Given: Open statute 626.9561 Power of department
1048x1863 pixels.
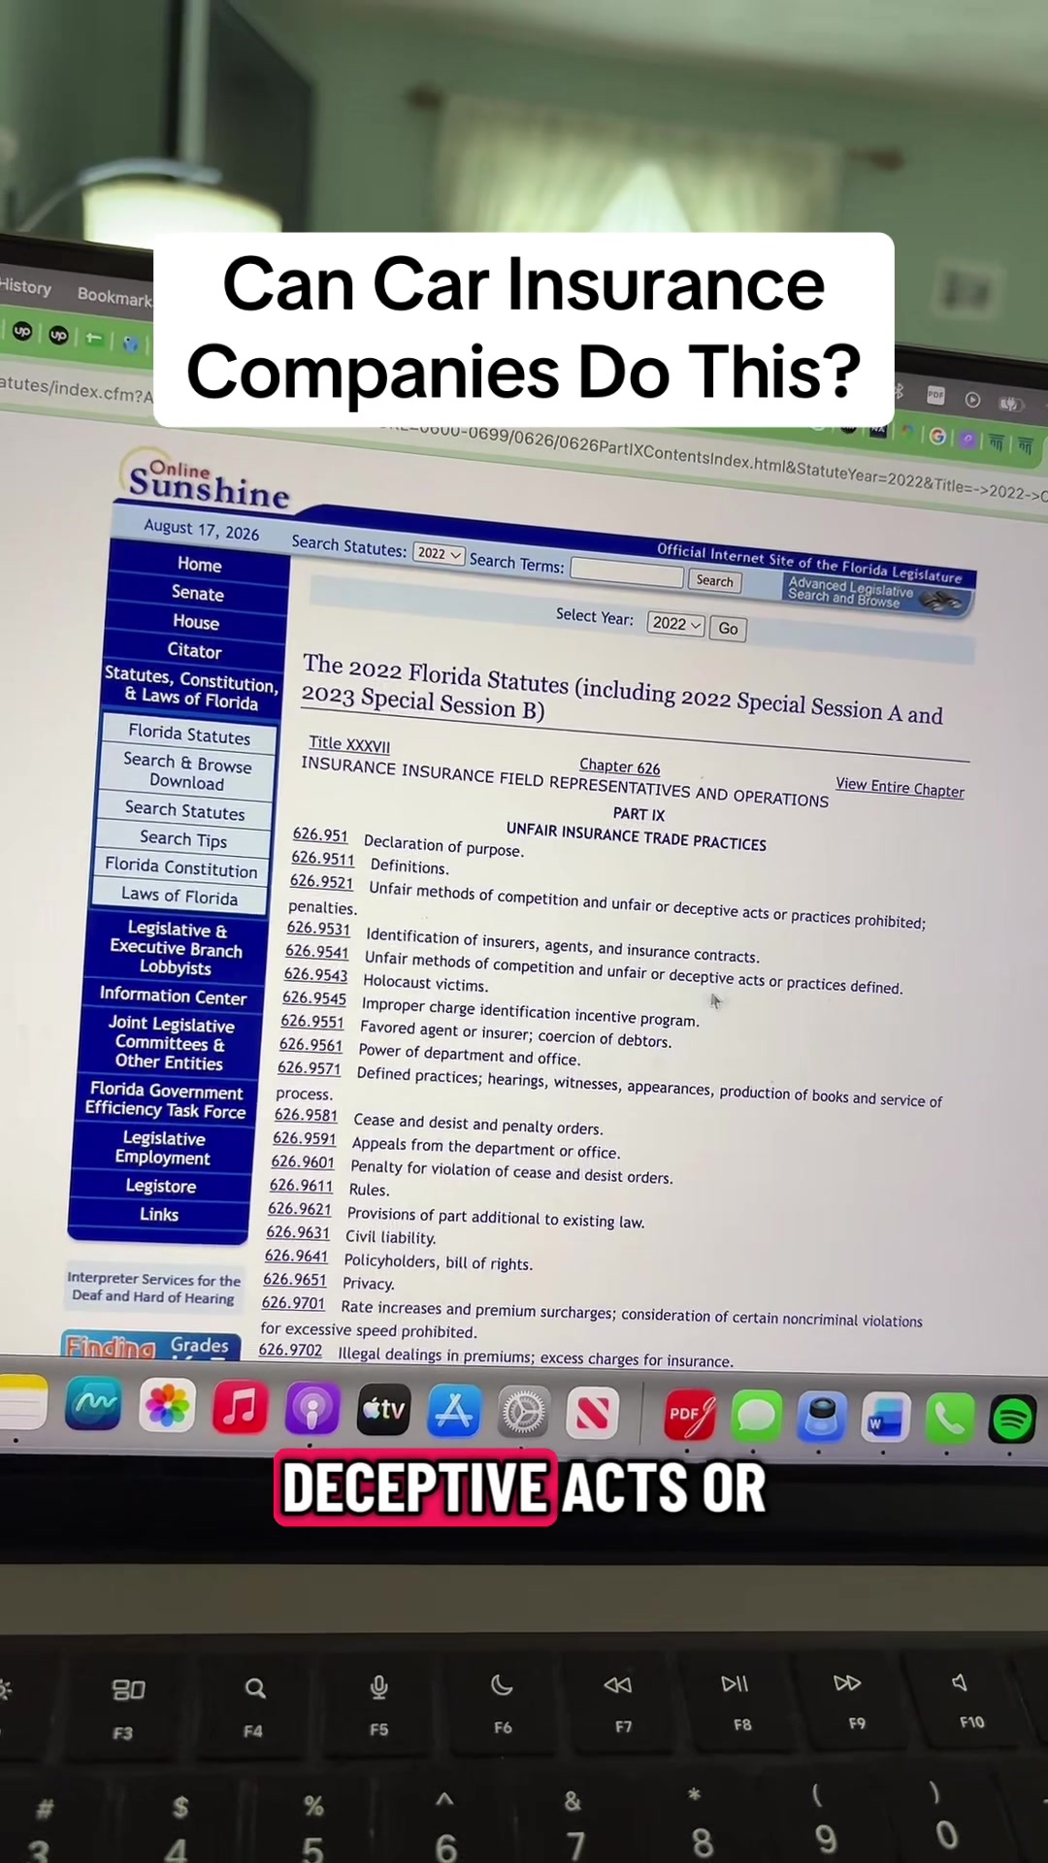Looking at the screenshot, I should pos(311,1044).
